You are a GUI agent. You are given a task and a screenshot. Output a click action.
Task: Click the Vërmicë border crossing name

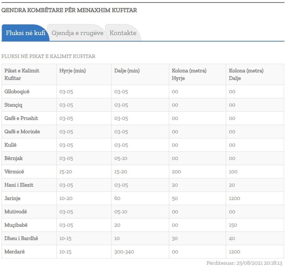[x=14, y=172]
